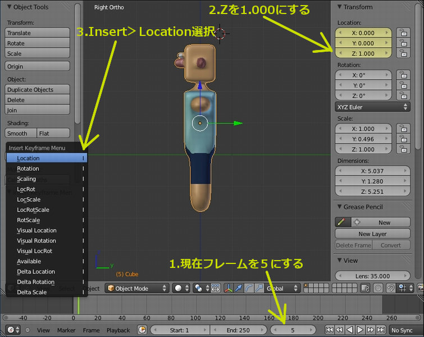Click the Origin button

pos(37,66)
